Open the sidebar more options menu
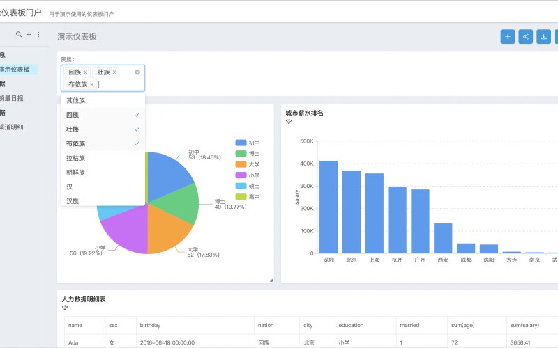The width and height of the screenshot is (558, 348). tap(38, 34)
